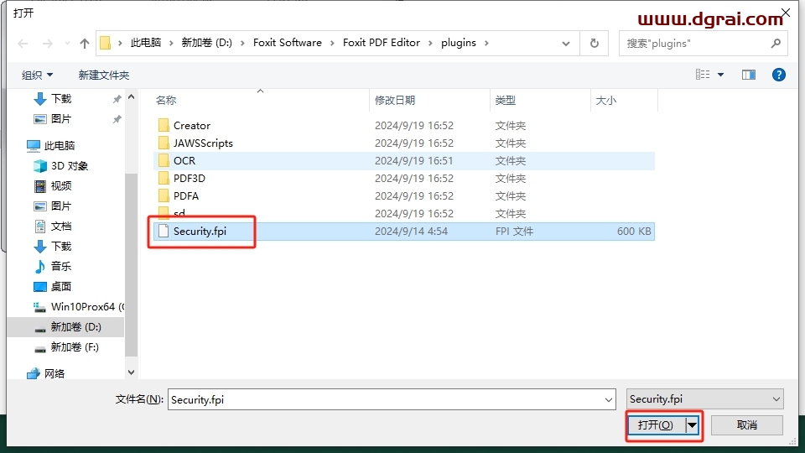Click the 取消 button

click(747, 425)
